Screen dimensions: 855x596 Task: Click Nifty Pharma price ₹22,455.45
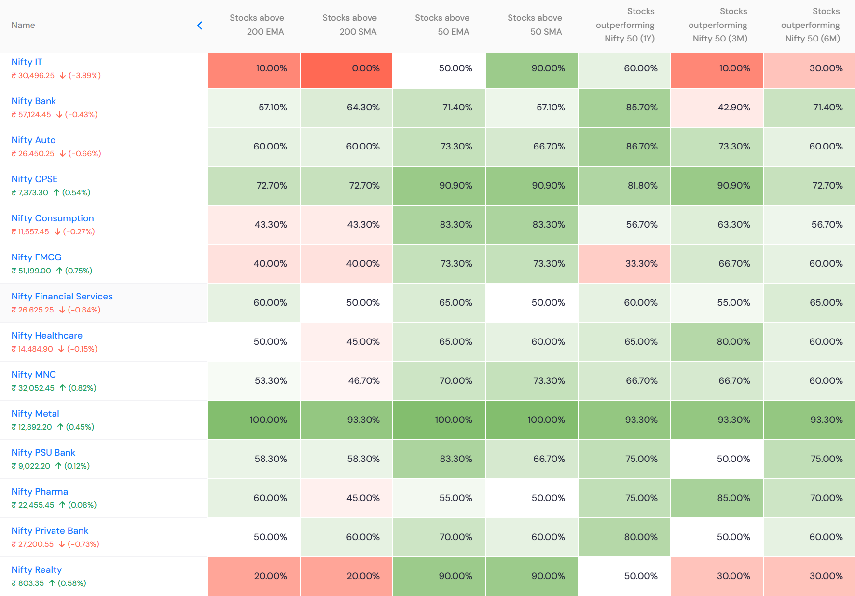tap(33, 505)
